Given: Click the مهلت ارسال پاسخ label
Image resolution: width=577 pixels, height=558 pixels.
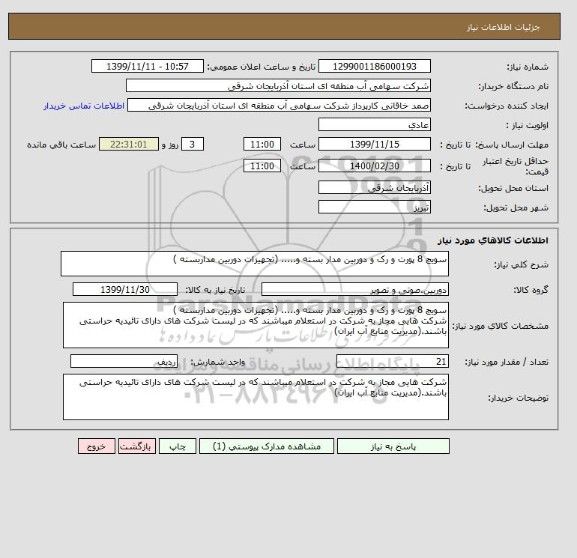Looking at the screenshot, I should tap(512, 145).
